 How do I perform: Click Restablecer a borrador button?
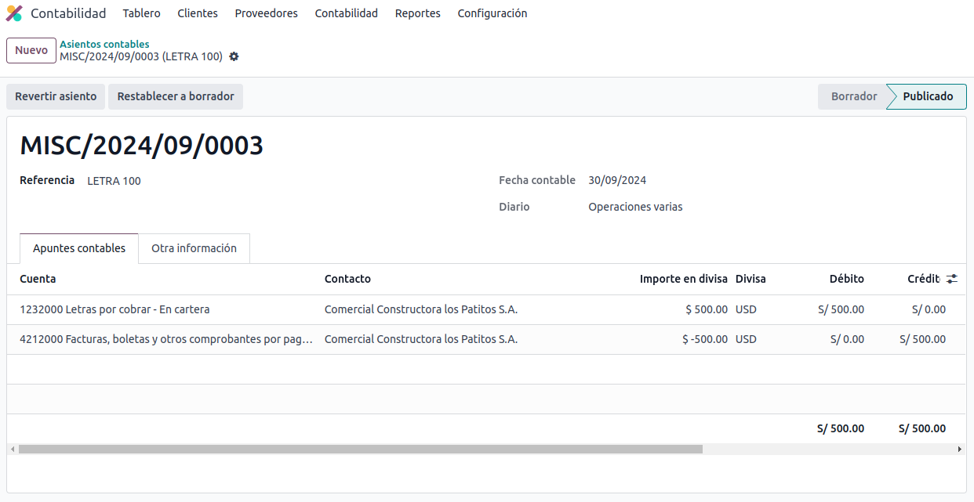[176, 96]
